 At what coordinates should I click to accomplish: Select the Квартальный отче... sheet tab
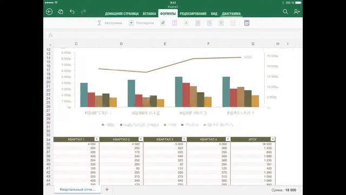click(77, 189)
